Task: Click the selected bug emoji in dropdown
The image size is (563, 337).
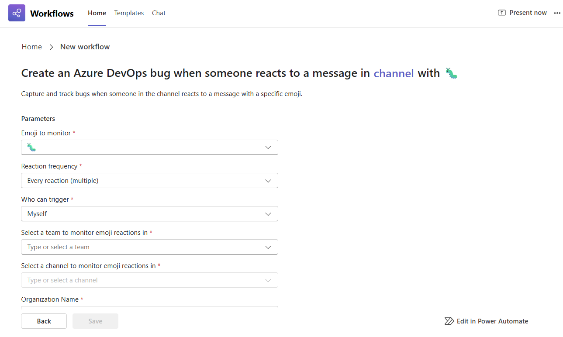Action: 31,148
